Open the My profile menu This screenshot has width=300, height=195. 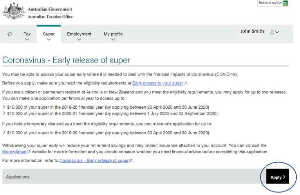point(113,34)
